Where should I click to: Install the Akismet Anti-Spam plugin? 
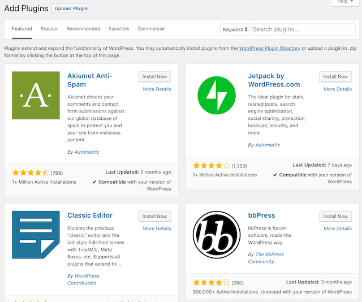154,77
